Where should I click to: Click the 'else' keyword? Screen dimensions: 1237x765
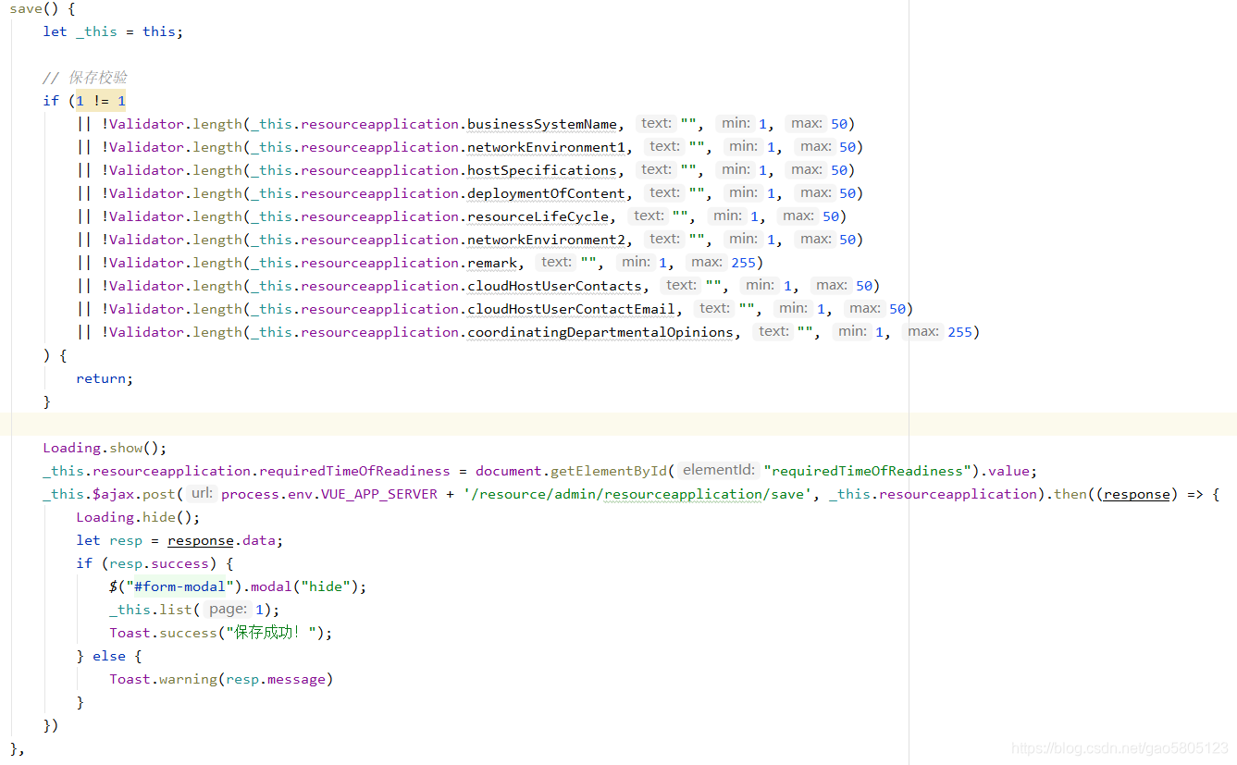pos(108,656)
